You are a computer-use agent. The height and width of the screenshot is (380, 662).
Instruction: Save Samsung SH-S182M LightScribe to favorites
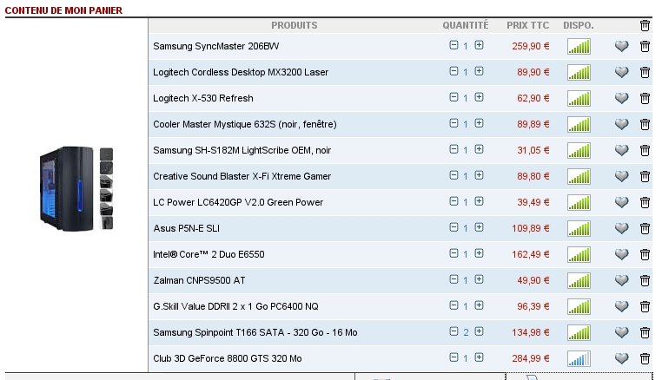pos(621,150)
